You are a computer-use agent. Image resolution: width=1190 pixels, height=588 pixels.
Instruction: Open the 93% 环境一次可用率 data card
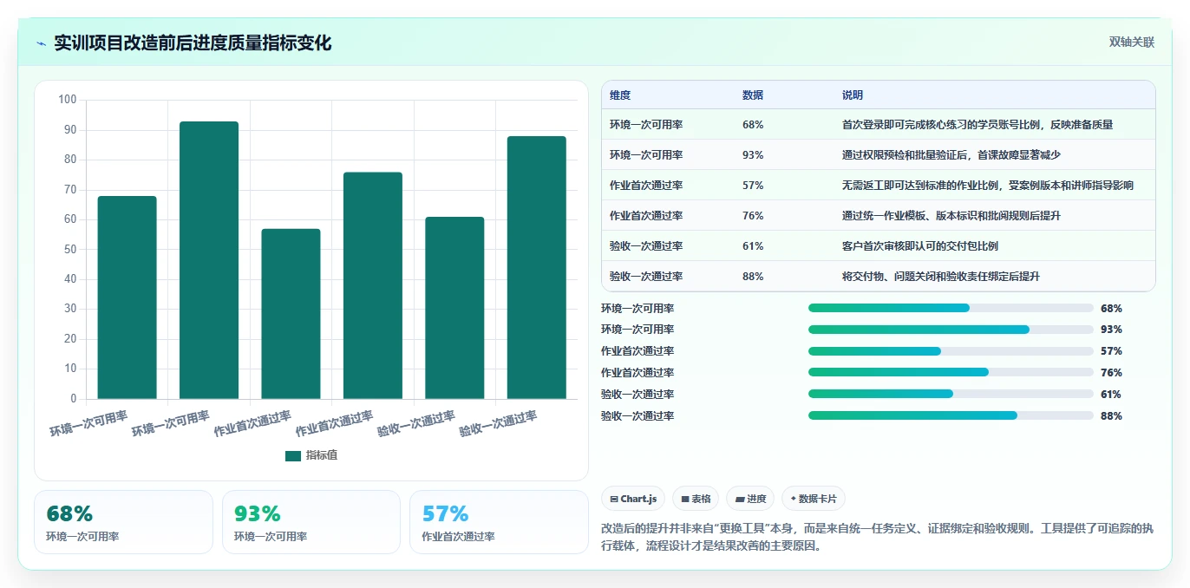311,522
